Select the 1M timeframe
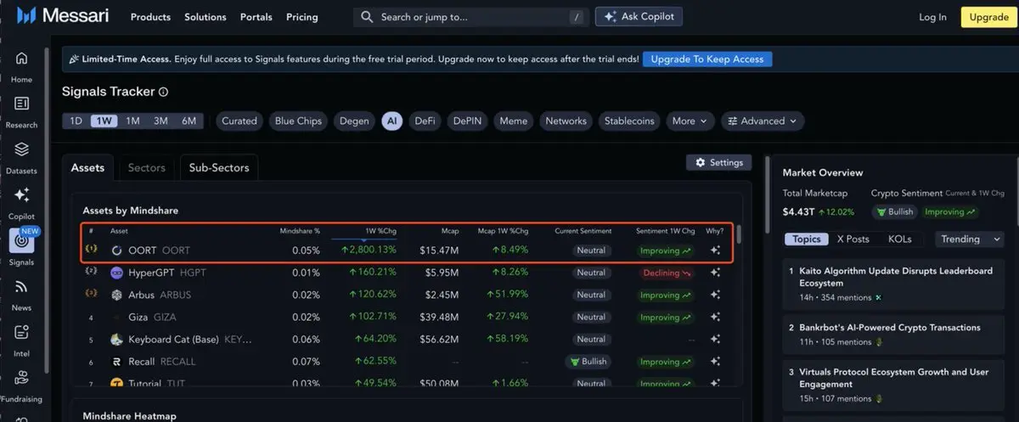 [x=132, y=121]
